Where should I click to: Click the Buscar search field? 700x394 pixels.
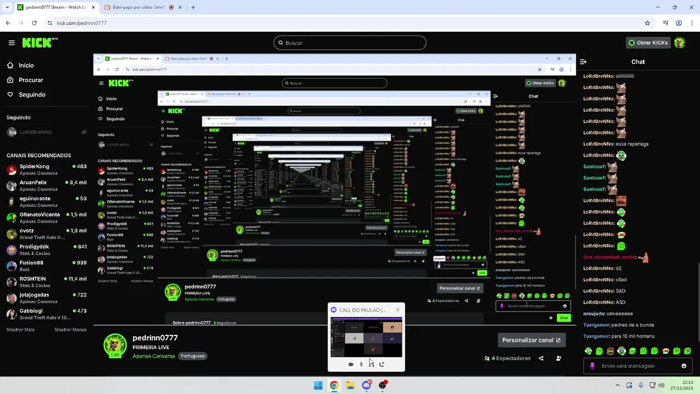coord(350,43)
